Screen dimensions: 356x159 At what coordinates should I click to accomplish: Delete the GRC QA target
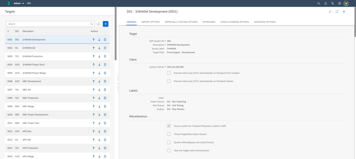105,90
